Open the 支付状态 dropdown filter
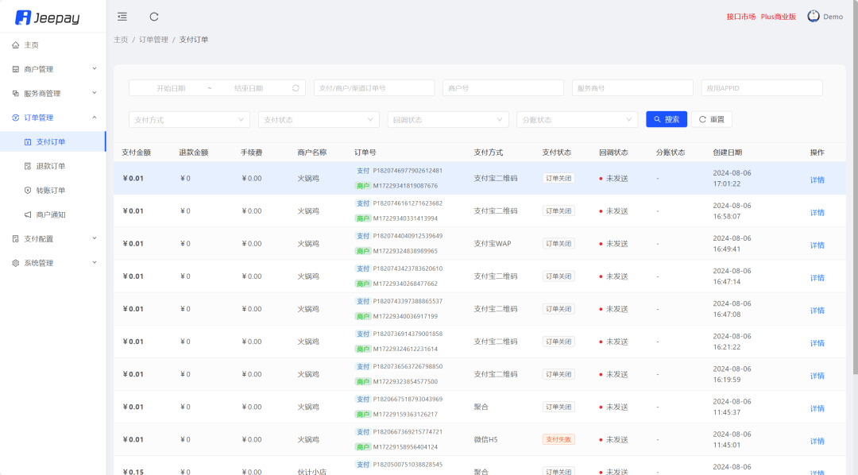Image resolution: width=858 pixels, height=475 pixels. (319, 119)
